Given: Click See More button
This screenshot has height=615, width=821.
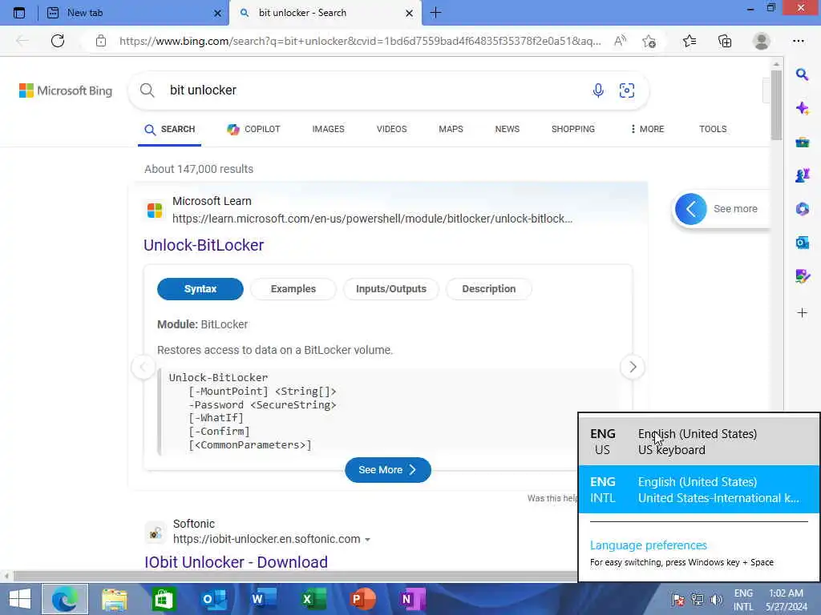Looking at the screenshot, I should coord(388,470).
